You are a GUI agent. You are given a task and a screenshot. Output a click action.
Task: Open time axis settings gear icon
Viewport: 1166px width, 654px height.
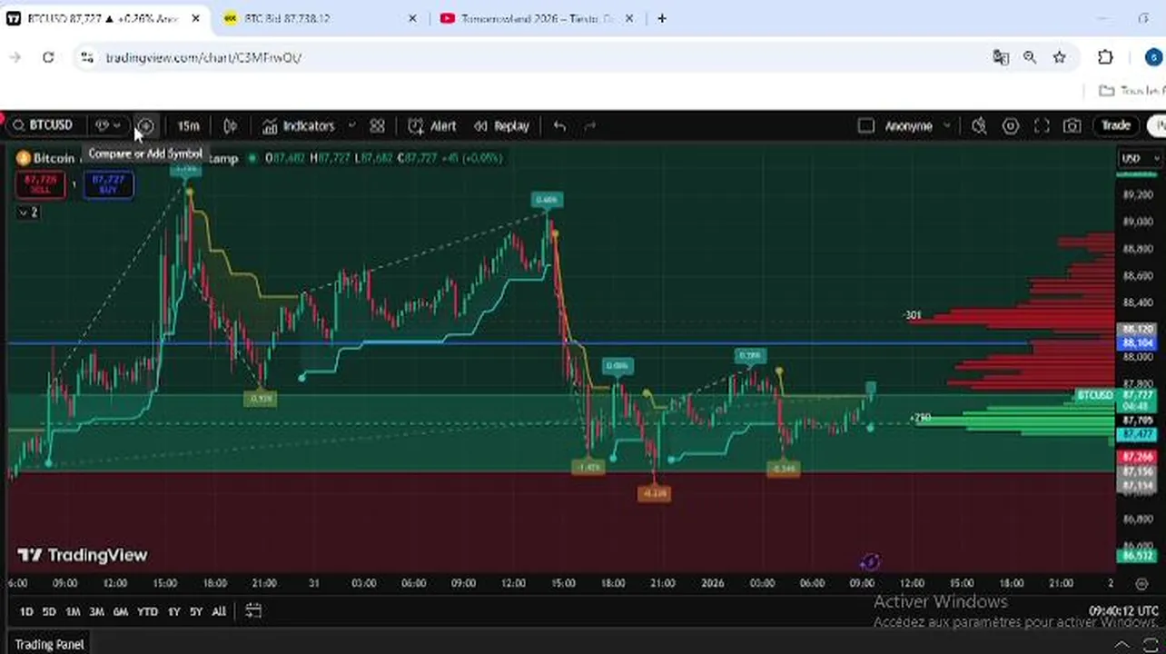[x=1141, y=583]
